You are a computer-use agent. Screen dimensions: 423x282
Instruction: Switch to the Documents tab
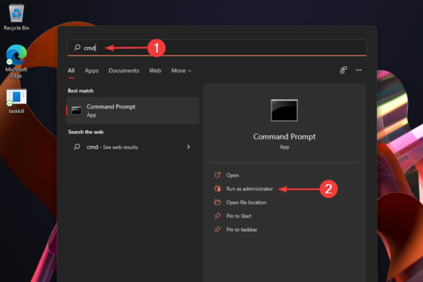pos(123,70)
